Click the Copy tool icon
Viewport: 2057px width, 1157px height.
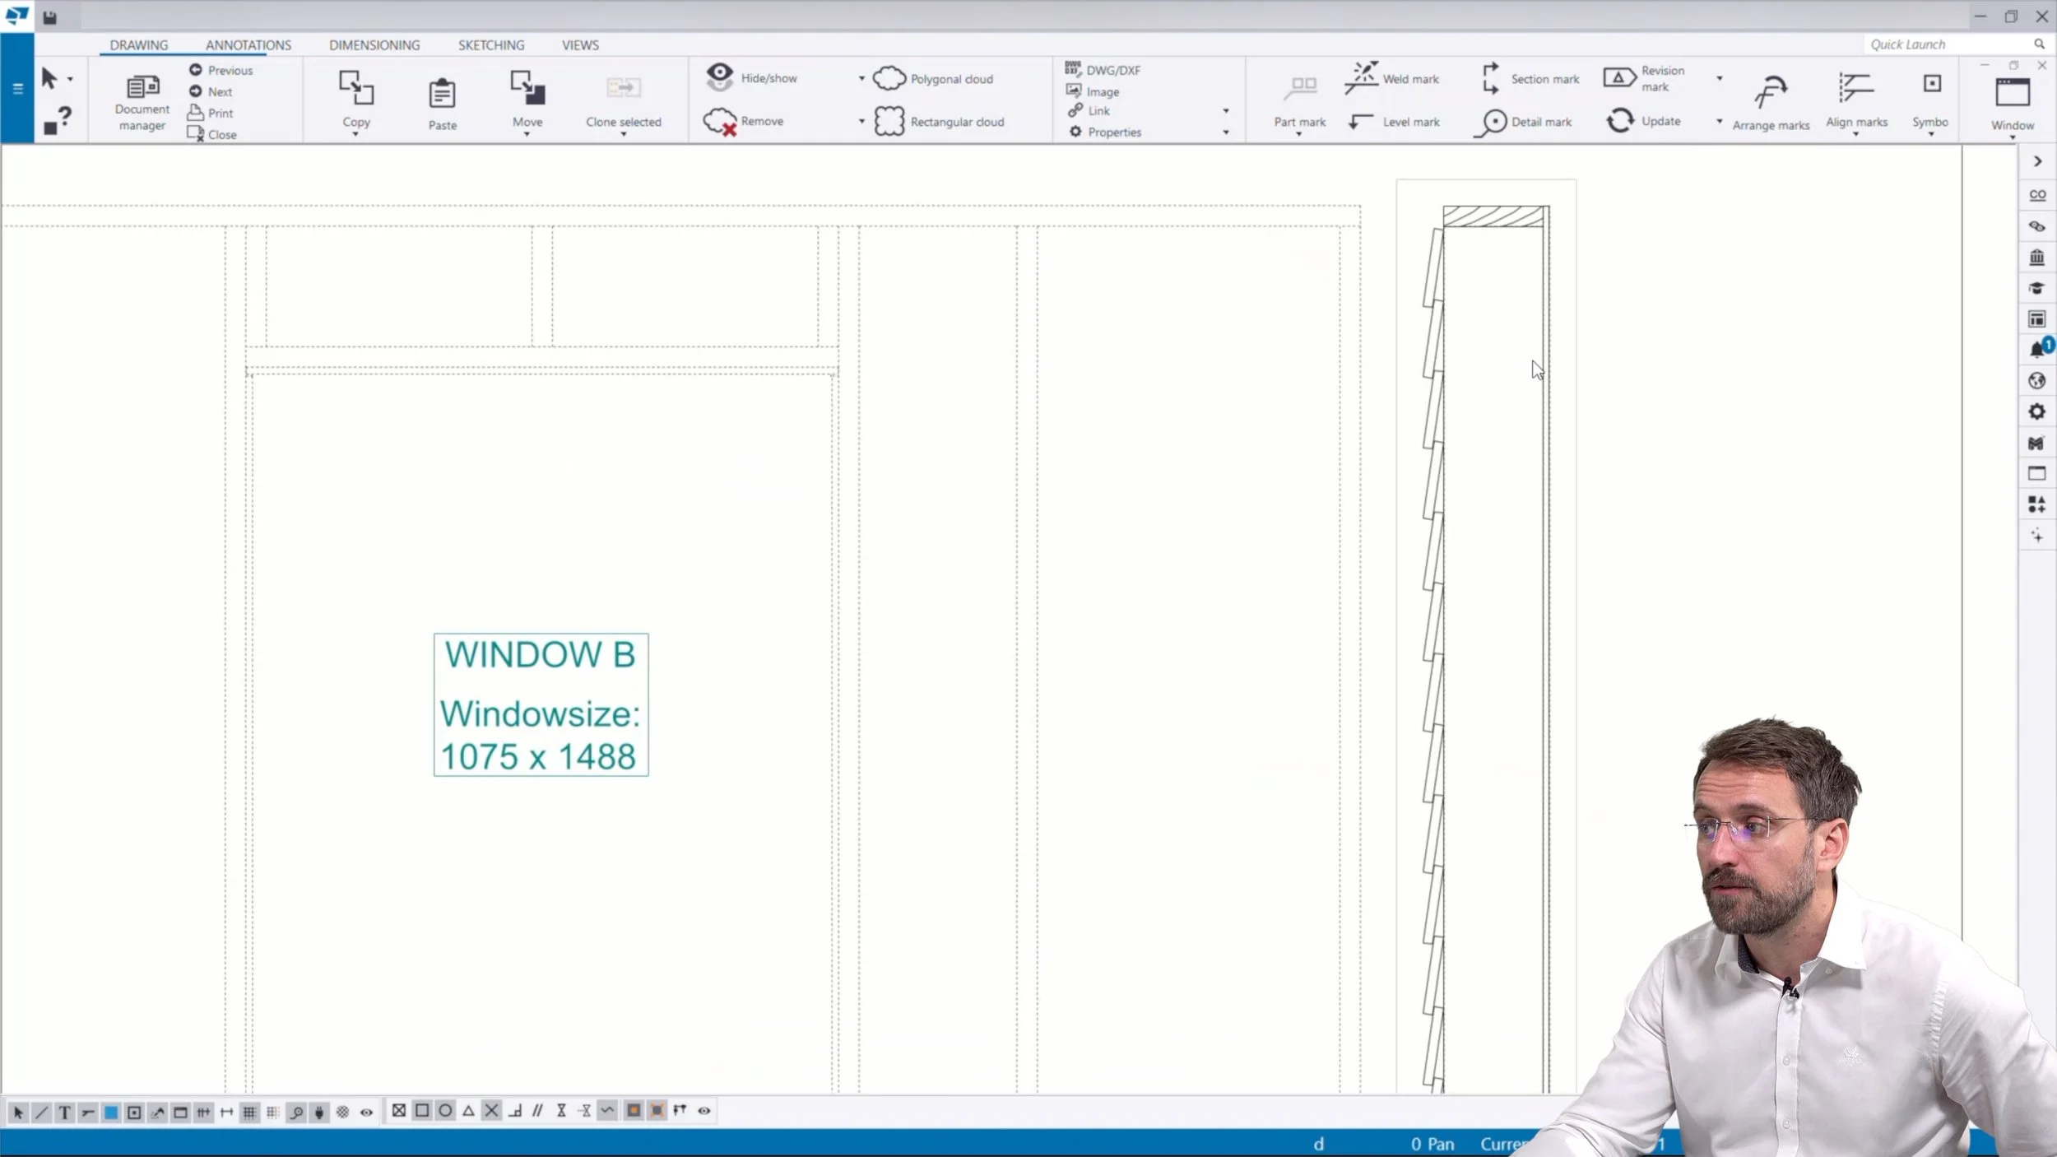point(356,87)
